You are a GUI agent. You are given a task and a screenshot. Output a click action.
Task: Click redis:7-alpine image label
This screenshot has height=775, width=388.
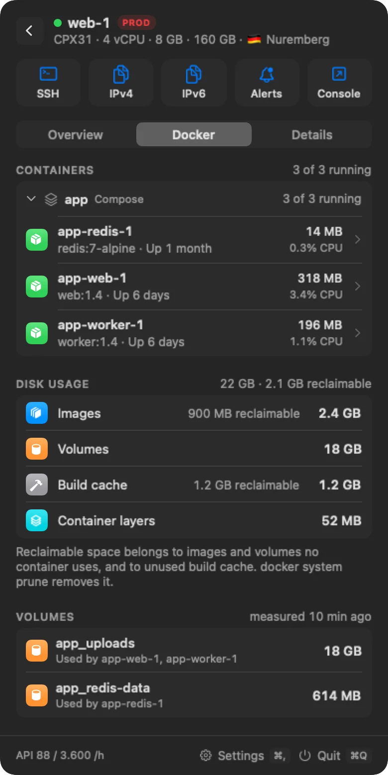pos(97,248)
